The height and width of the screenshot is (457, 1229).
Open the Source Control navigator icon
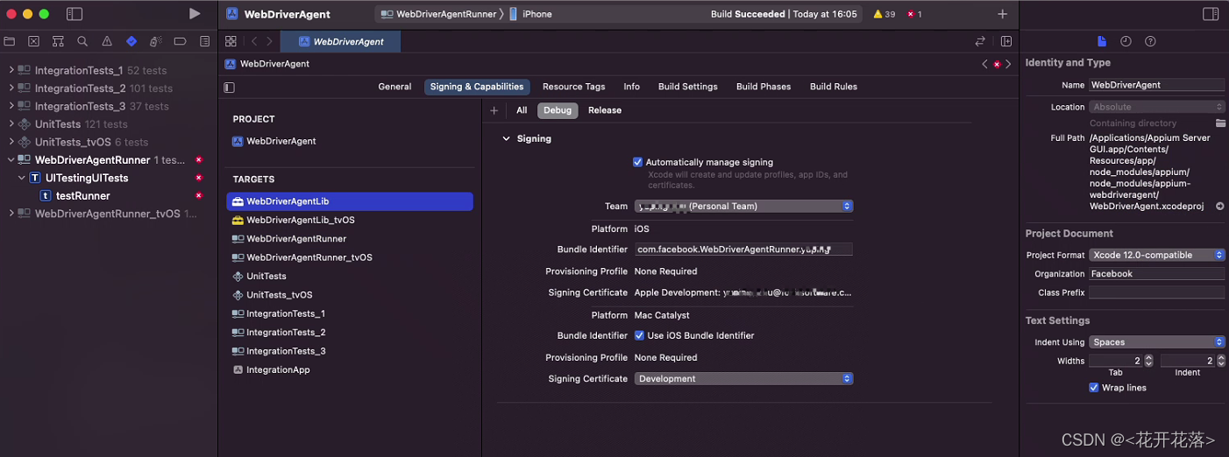coord(33,41)
